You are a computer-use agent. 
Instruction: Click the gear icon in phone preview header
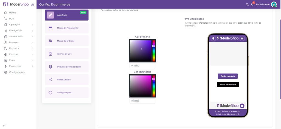242,38
